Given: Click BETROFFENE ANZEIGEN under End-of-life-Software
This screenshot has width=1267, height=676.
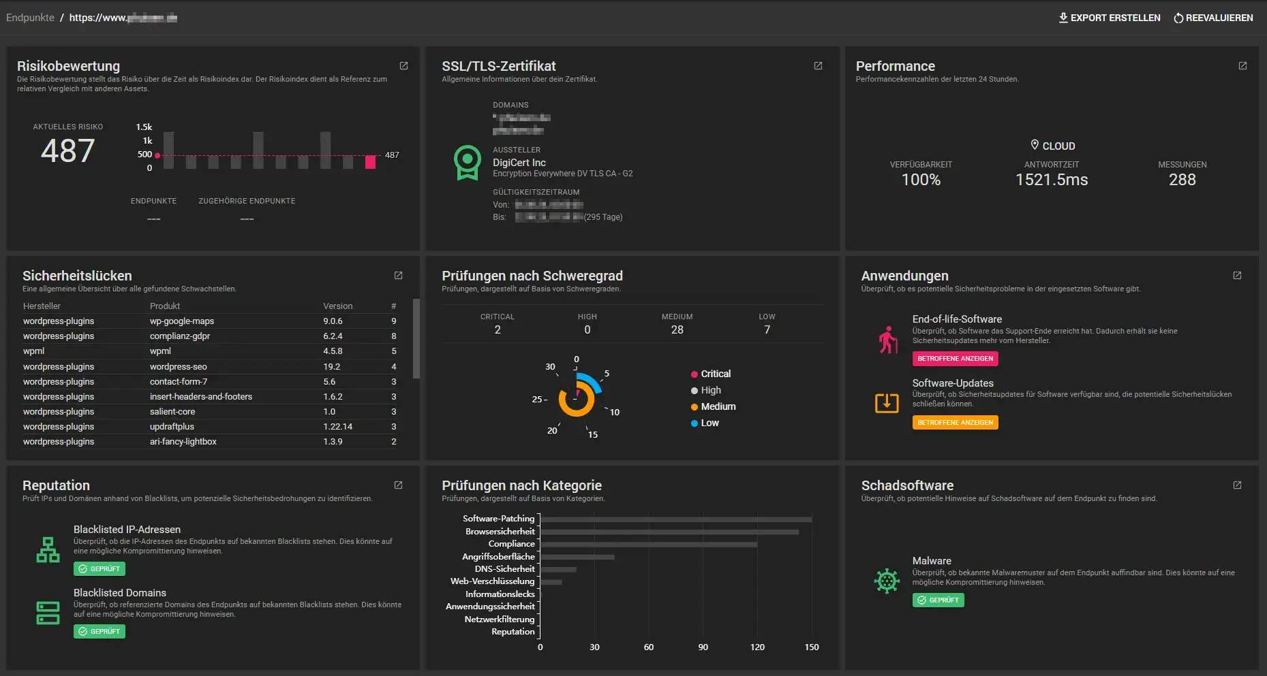Looking at the screenshot, I should tap(955, 359).
